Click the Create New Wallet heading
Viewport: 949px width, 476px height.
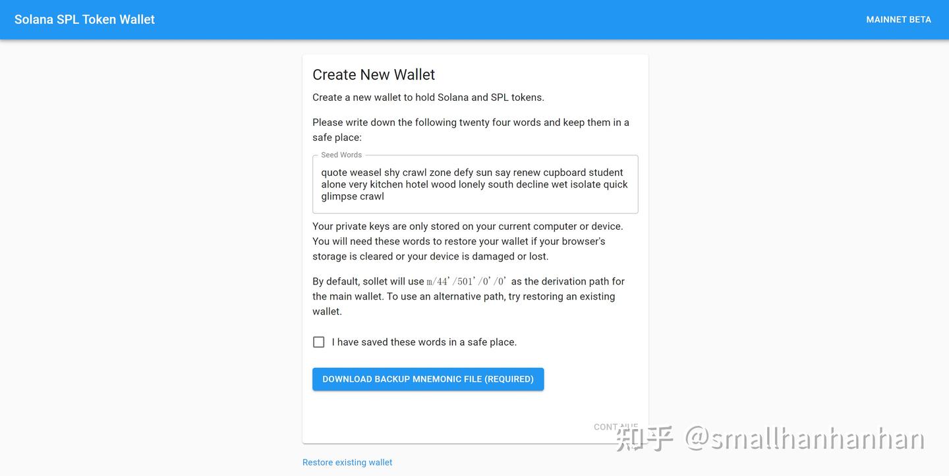click(374, 74)
